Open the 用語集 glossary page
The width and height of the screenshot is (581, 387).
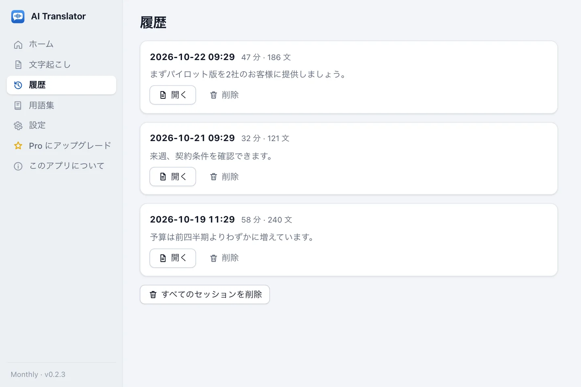[61, 106]
